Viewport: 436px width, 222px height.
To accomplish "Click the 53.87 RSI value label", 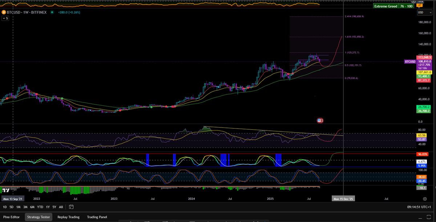I will pos(421,140).
